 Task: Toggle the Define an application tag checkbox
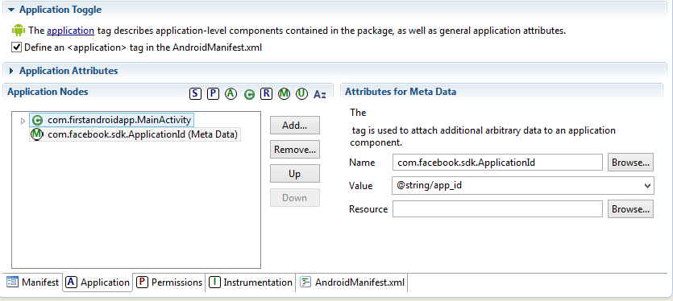tap(16, 47)
